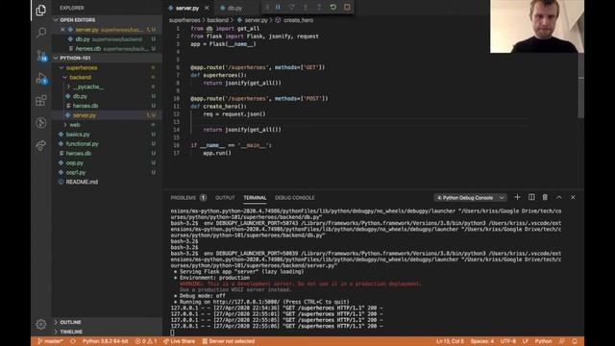Select heroes.db in Open Editors list

pos(107,49)
